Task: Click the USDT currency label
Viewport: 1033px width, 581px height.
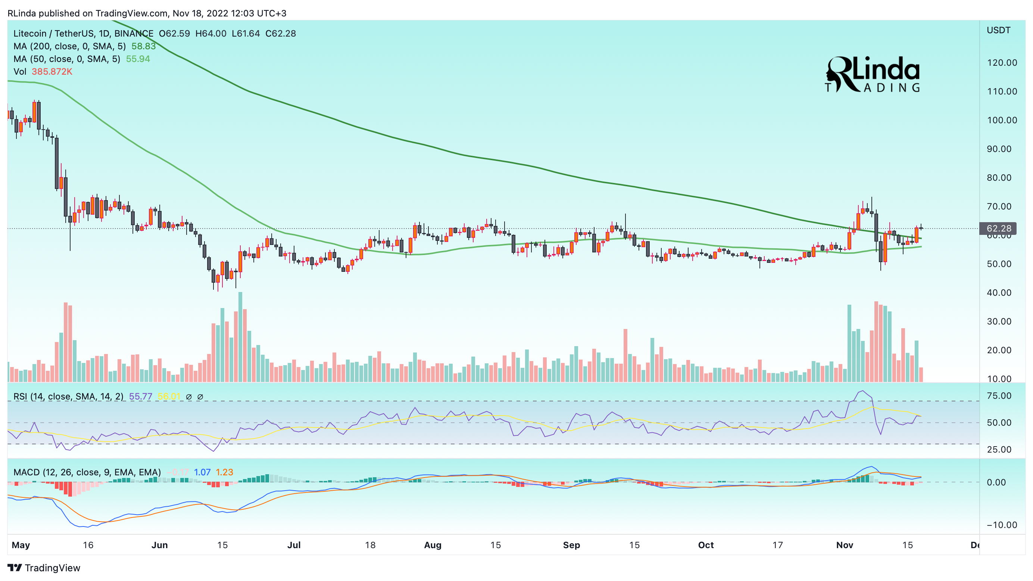Action: [x=999, y=31]
